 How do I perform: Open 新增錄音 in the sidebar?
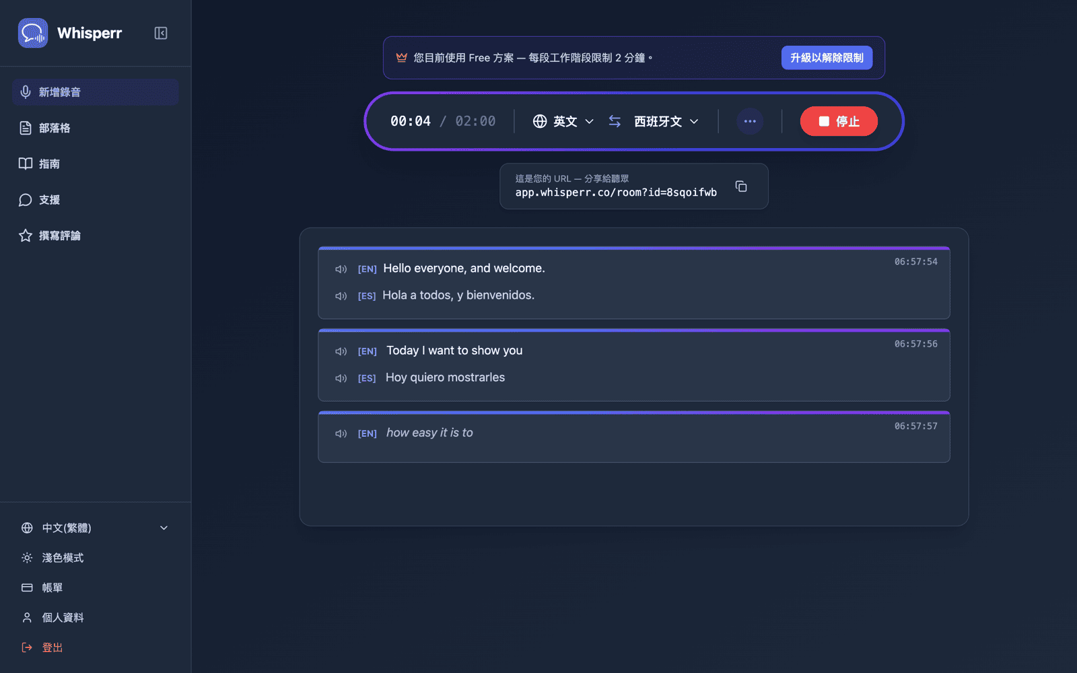[x=95, y=92]
